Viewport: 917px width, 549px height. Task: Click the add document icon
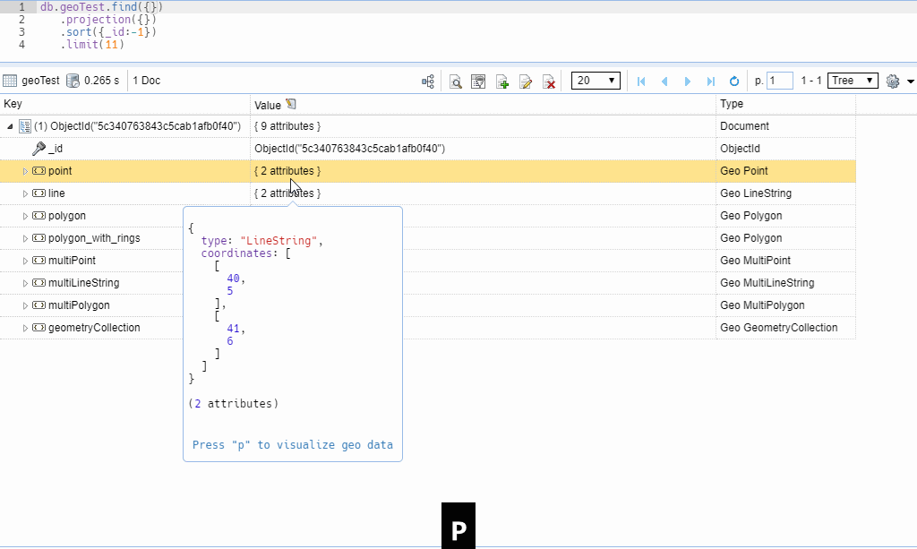coord(501,81)
